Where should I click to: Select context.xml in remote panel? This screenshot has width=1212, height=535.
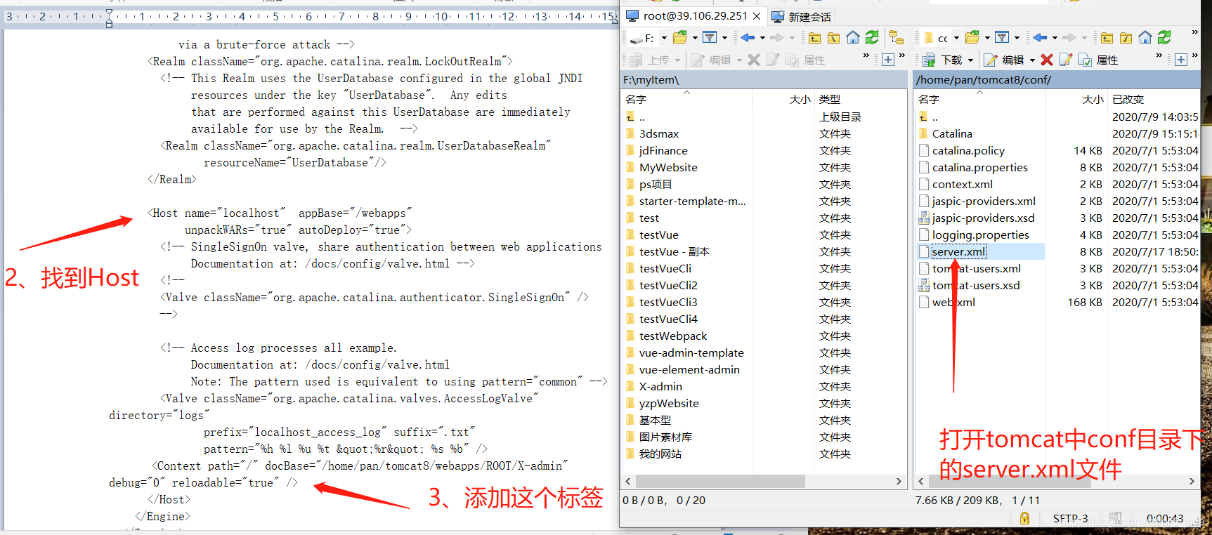tap(962, 184)
